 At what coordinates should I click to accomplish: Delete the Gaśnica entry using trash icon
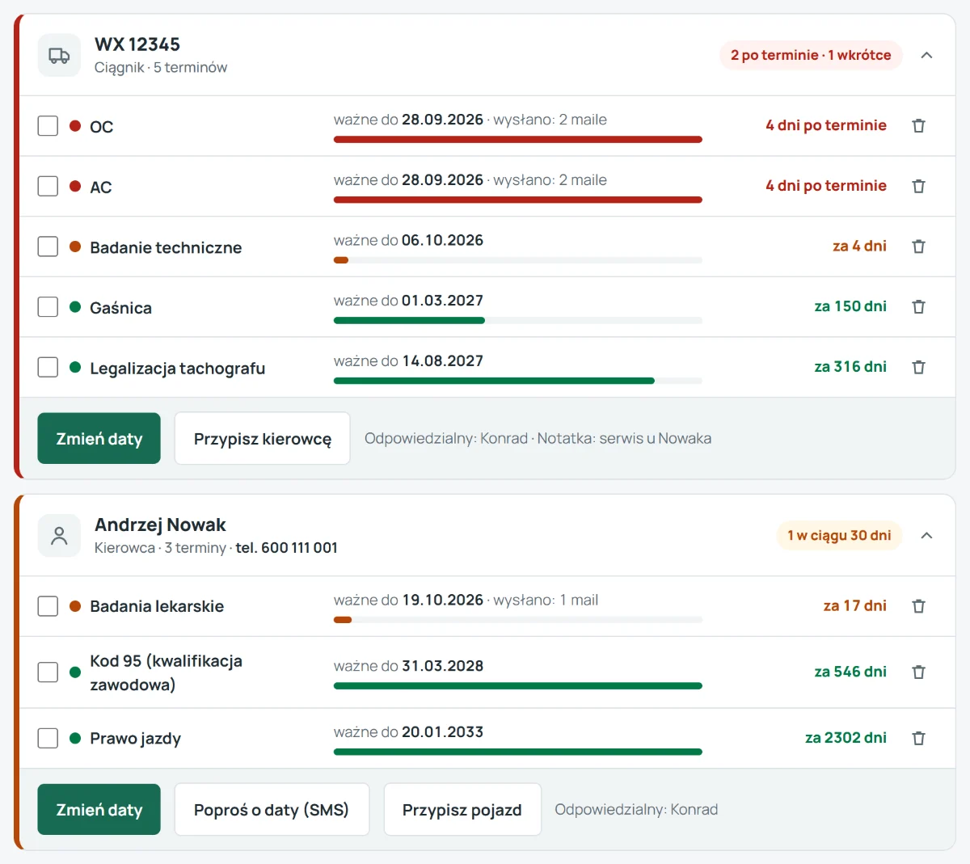[918, 307]
